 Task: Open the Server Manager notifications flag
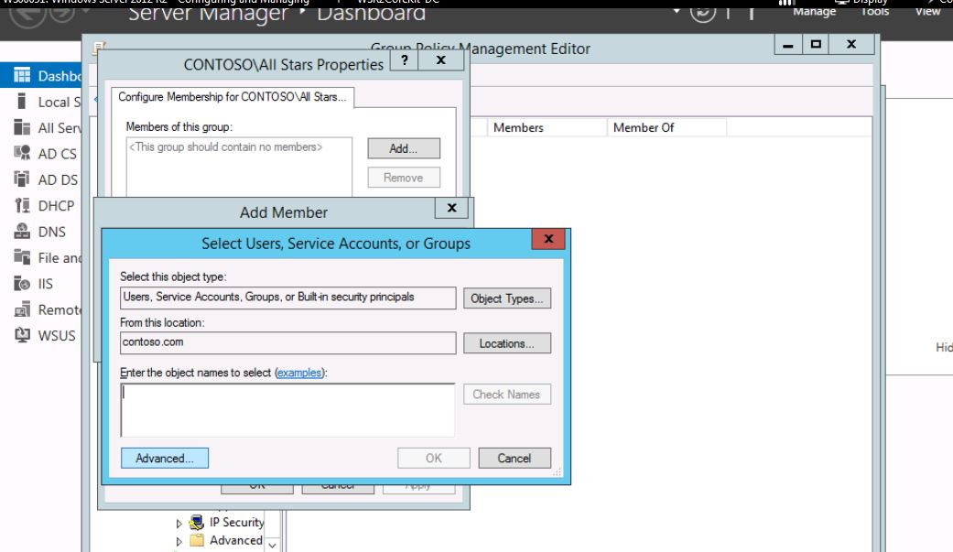click(752, 12)
